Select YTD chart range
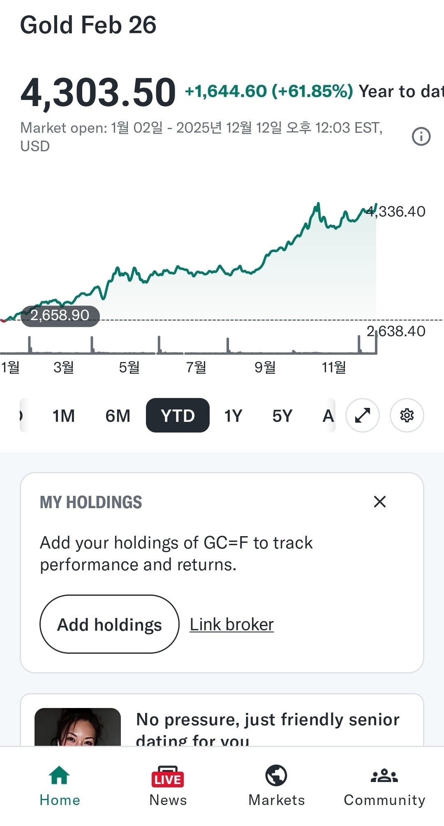Viewport: 444px width, 826px height. tap(178, 416)
